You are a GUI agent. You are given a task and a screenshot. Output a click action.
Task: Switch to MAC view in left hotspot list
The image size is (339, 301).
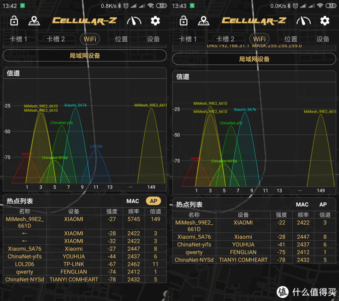pos(133,201)
